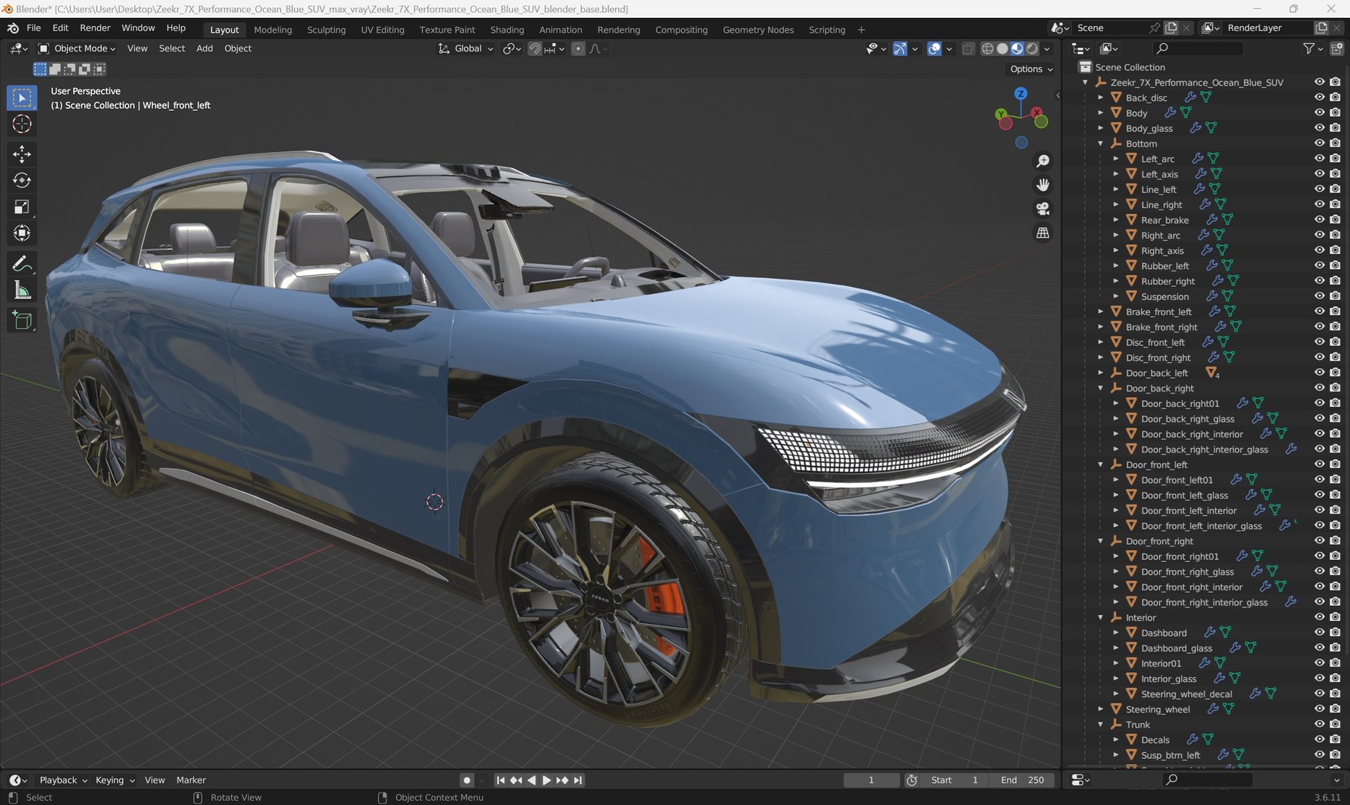Jump to timeline end frame
The height and width of the screenshot is (805, 1350).
[x=578, y=780]
